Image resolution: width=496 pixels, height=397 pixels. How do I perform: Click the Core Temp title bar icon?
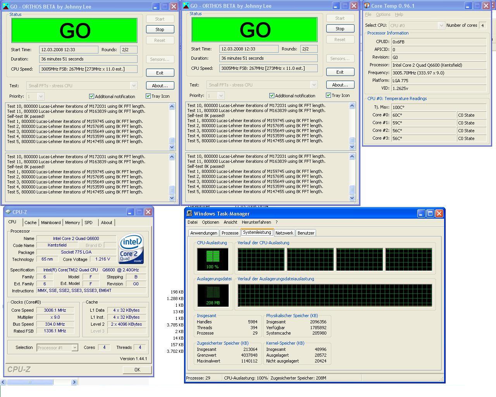[367, 6]
